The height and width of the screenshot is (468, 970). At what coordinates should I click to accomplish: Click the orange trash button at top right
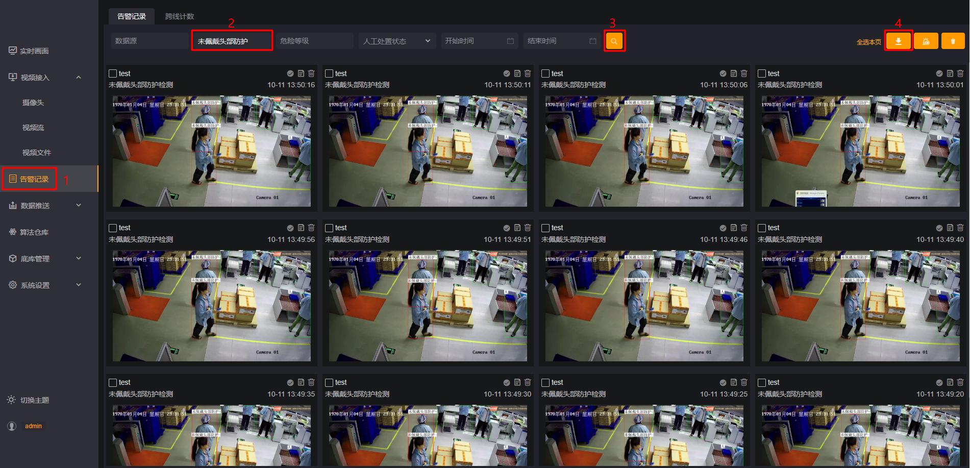pyautogui.click(x=953, y=41)
